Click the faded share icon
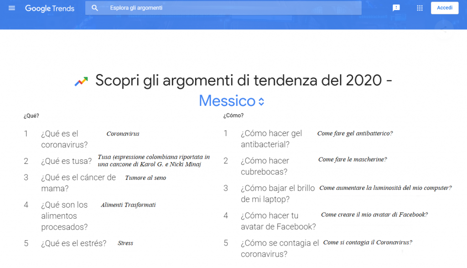 [x=443, y=30]
